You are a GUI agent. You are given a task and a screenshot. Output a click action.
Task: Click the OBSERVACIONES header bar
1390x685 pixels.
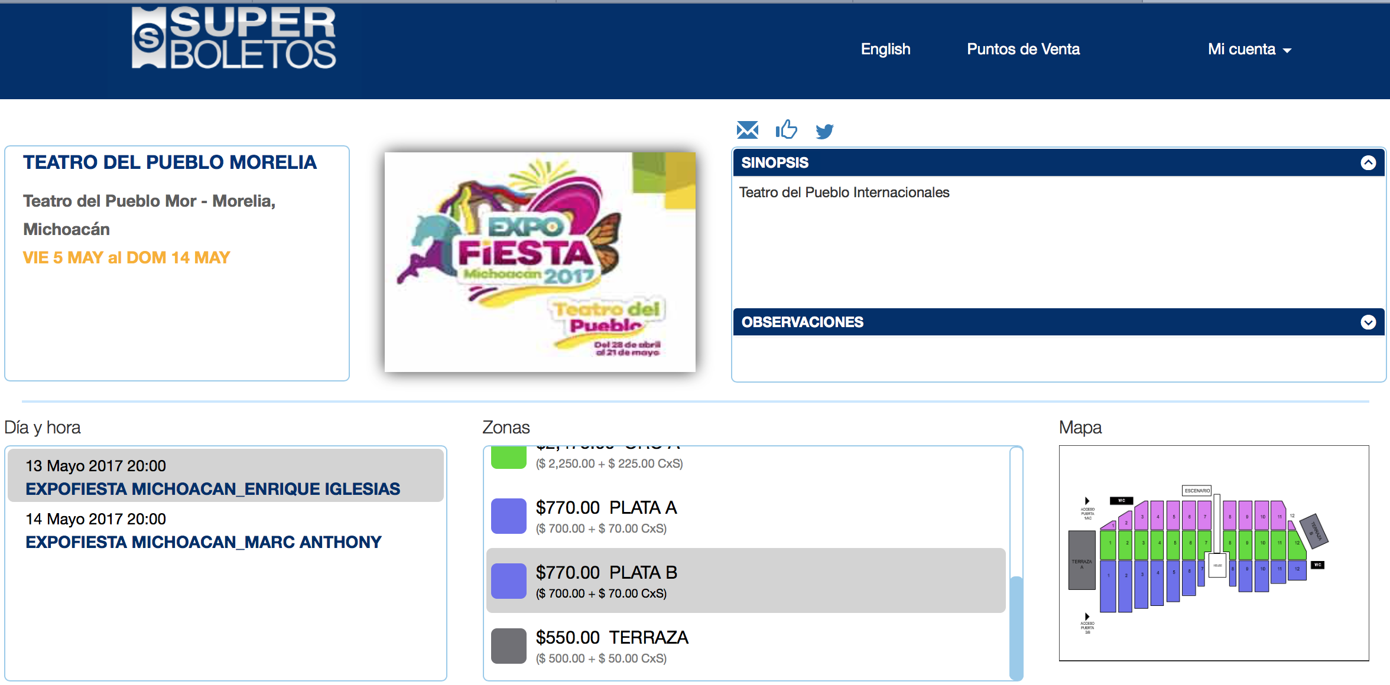pos(1058,322)
